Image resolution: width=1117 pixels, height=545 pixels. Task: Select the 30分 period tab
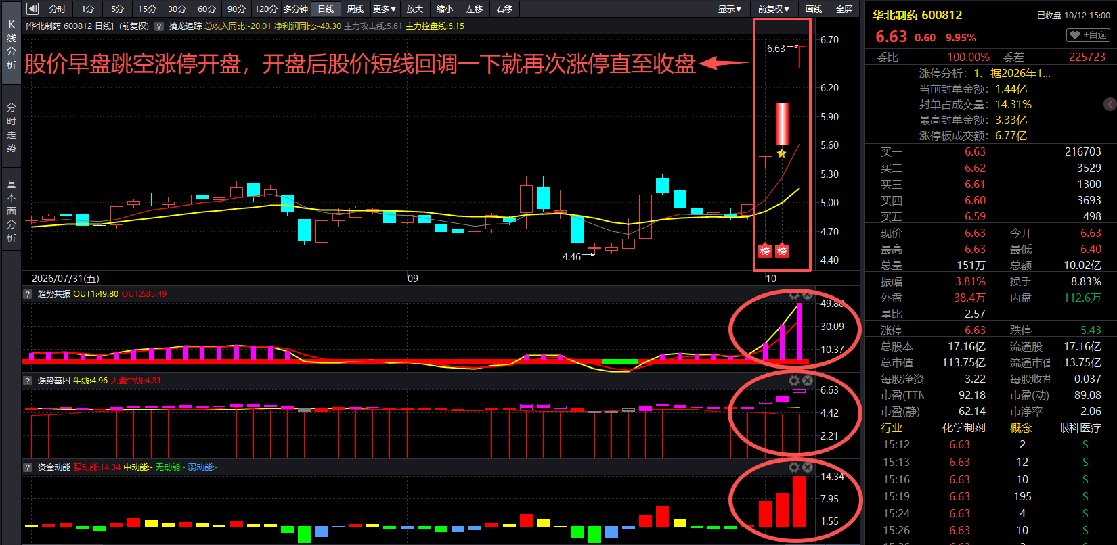pyautogui.click(x=177, y=9)
